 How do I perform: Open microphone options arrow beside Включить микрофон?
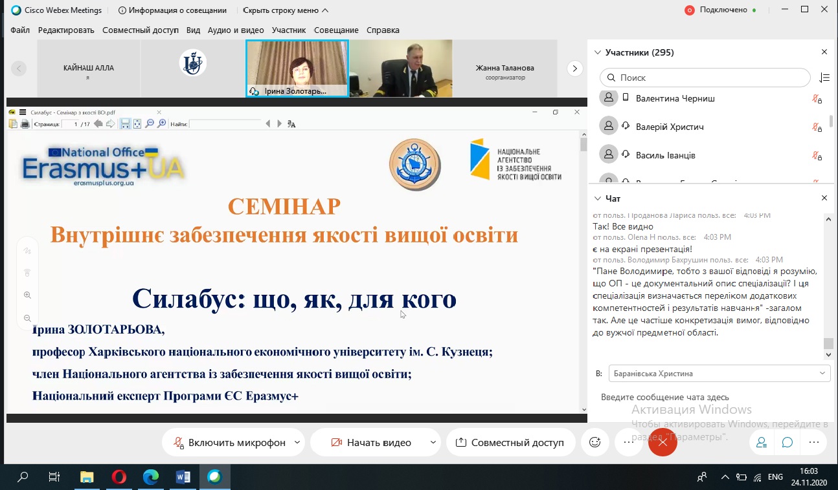point(297,443)
